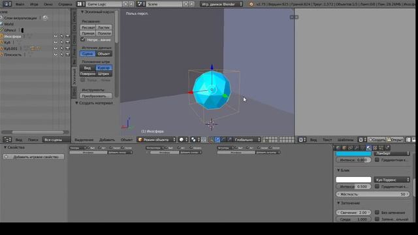Viewport: 418px width, 235px height.
Task: Open the texture properties tab icon
Action: click(375, 148)
